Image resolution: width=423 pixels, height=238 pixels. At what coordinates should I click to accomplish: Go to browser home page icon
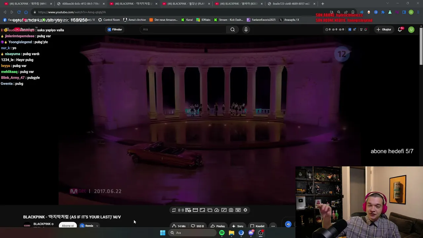(x=26, y=12)
